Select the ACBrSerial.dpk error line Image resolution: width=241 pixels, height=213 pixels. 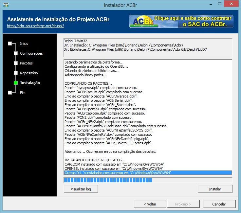tap(99, 100)
